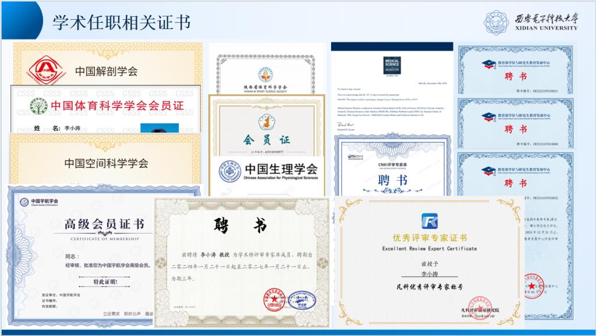Click the CERTIFICATE OF MEMBERSHIP subtitle

pyautogui.click(x=105, y=239)
